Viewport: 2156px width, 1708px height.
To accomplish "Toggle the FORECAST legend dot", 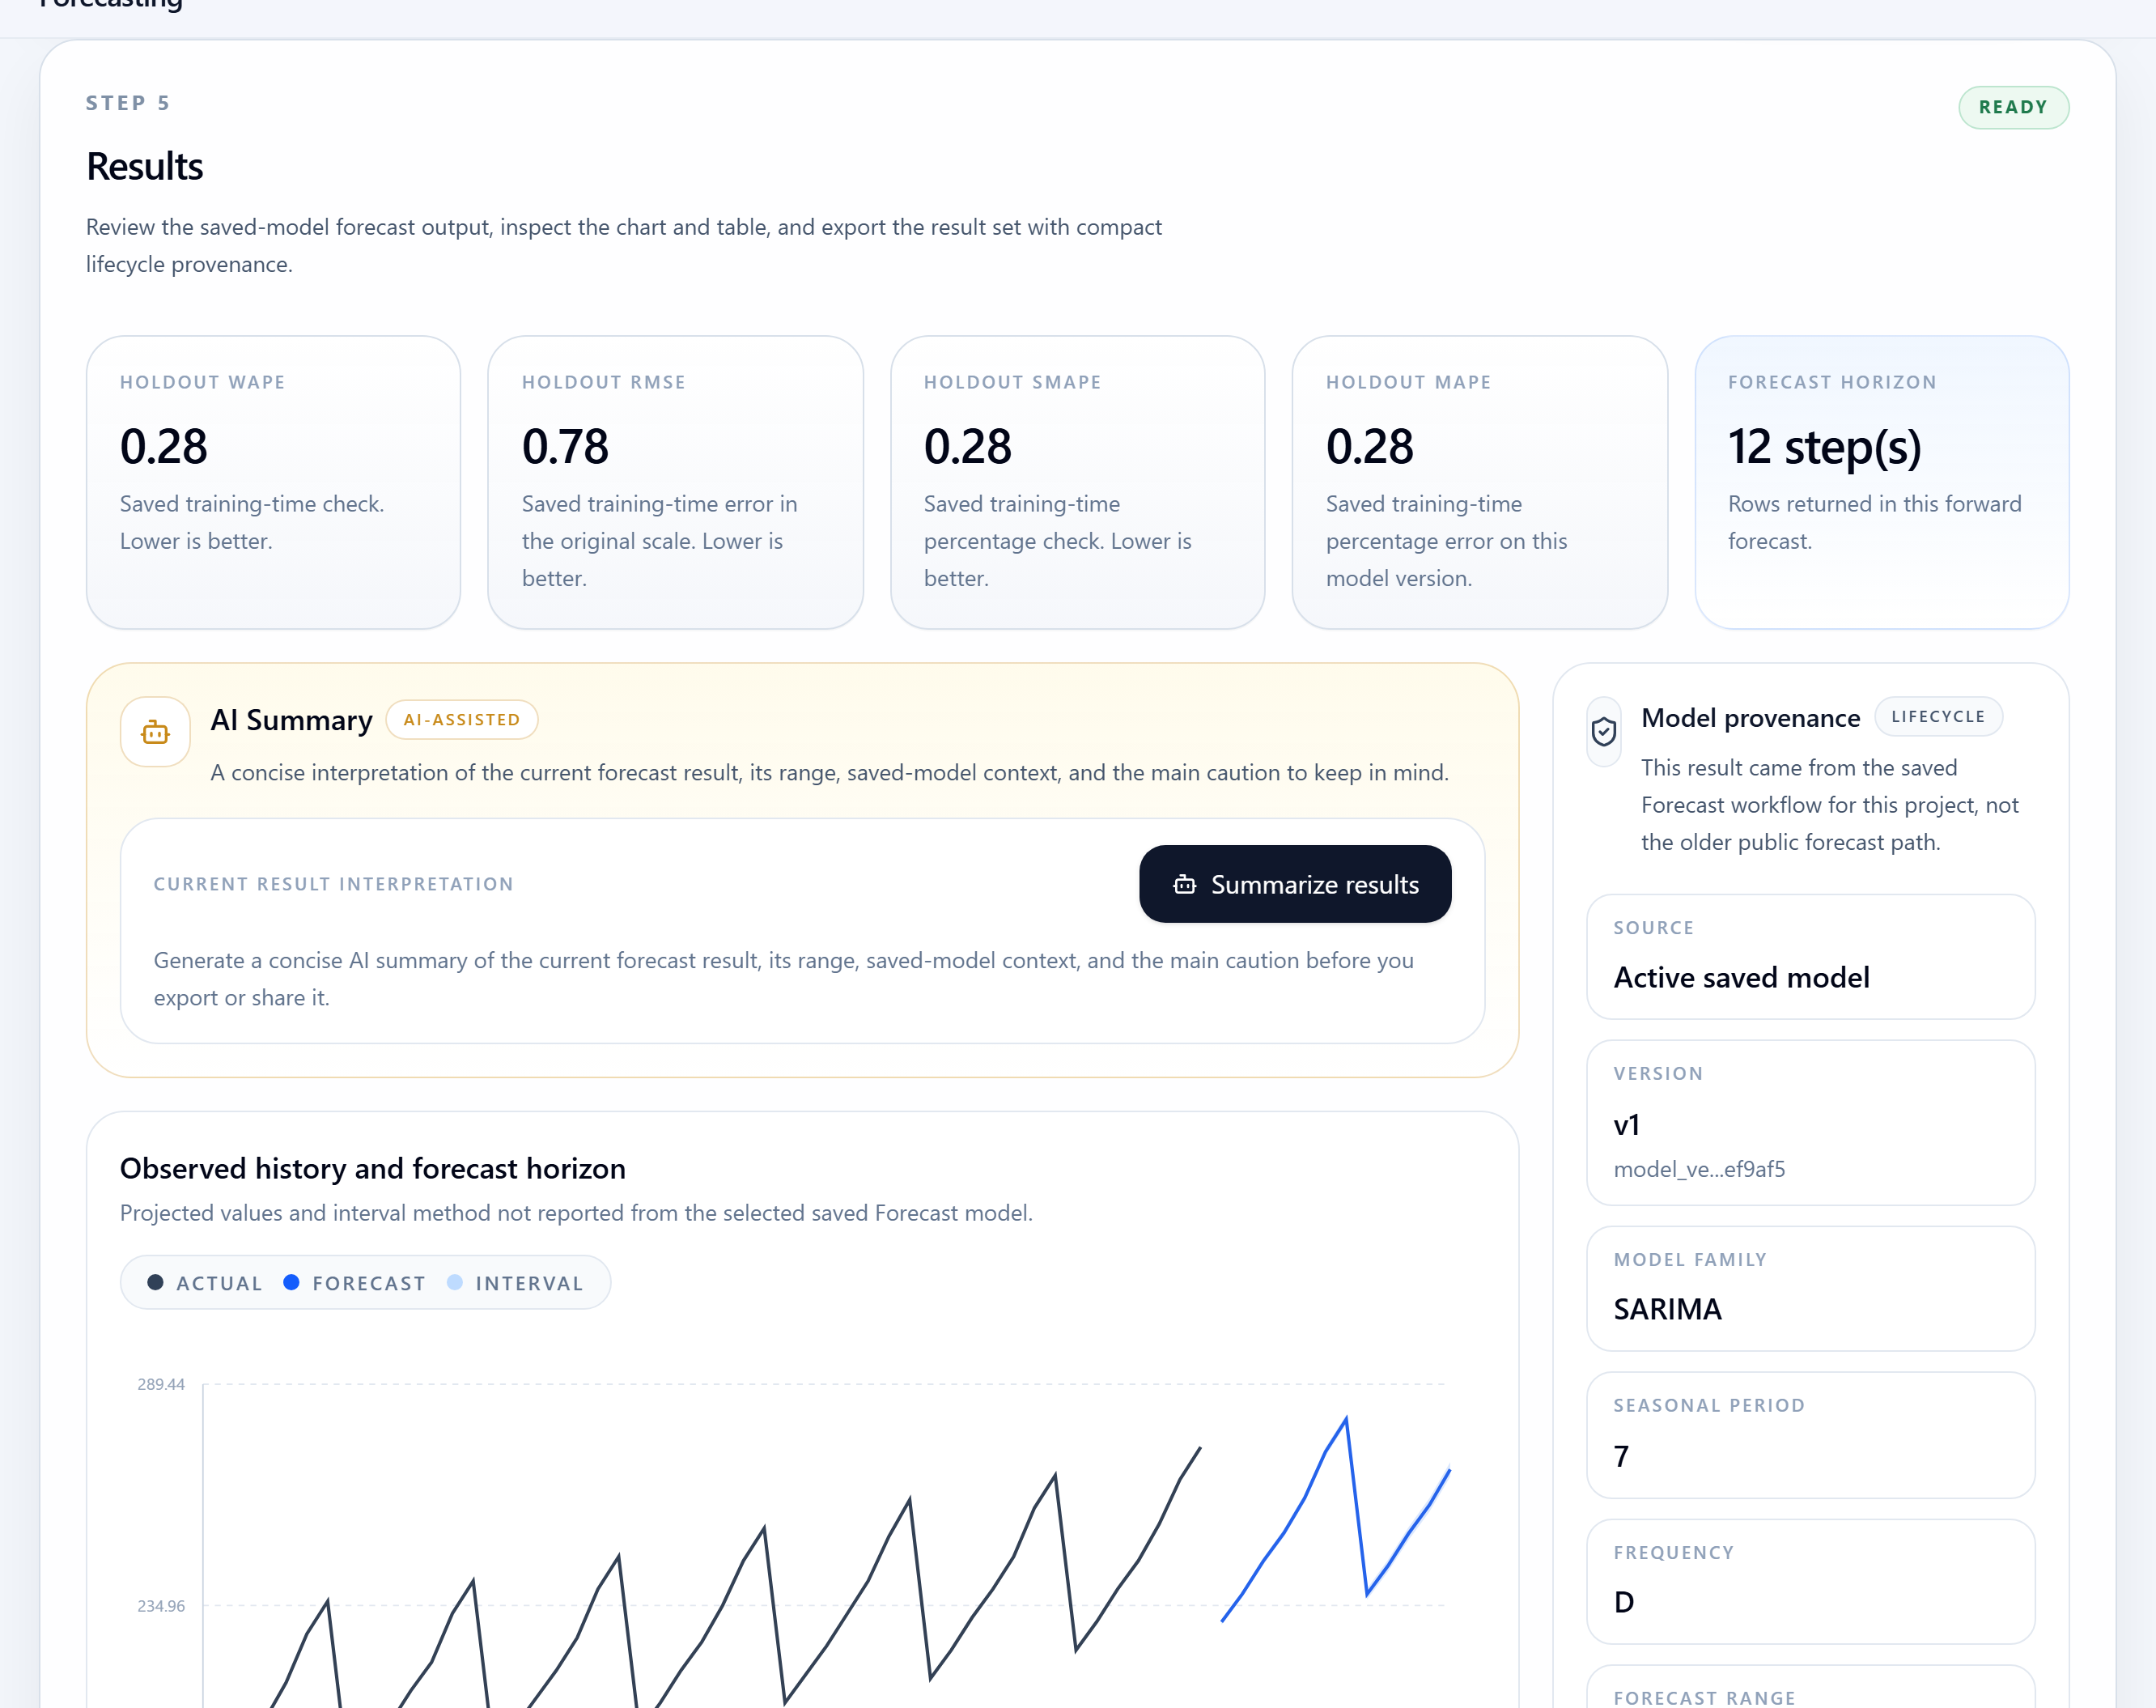I will (291, 1282).
